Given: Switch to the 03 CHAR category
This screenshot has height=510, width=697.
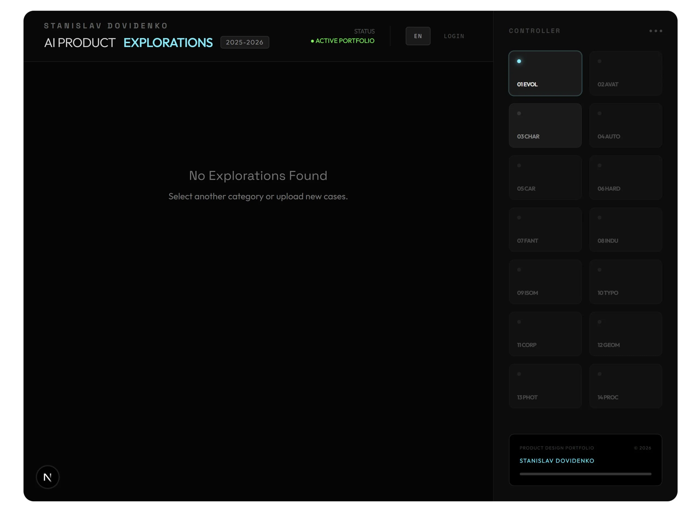Looking at the screenshot, I should pos(545,125).
